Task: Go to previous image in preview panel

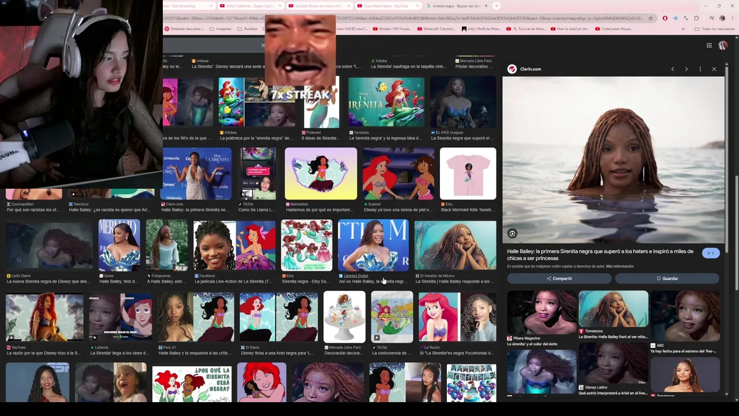Action: pos(672,69)
